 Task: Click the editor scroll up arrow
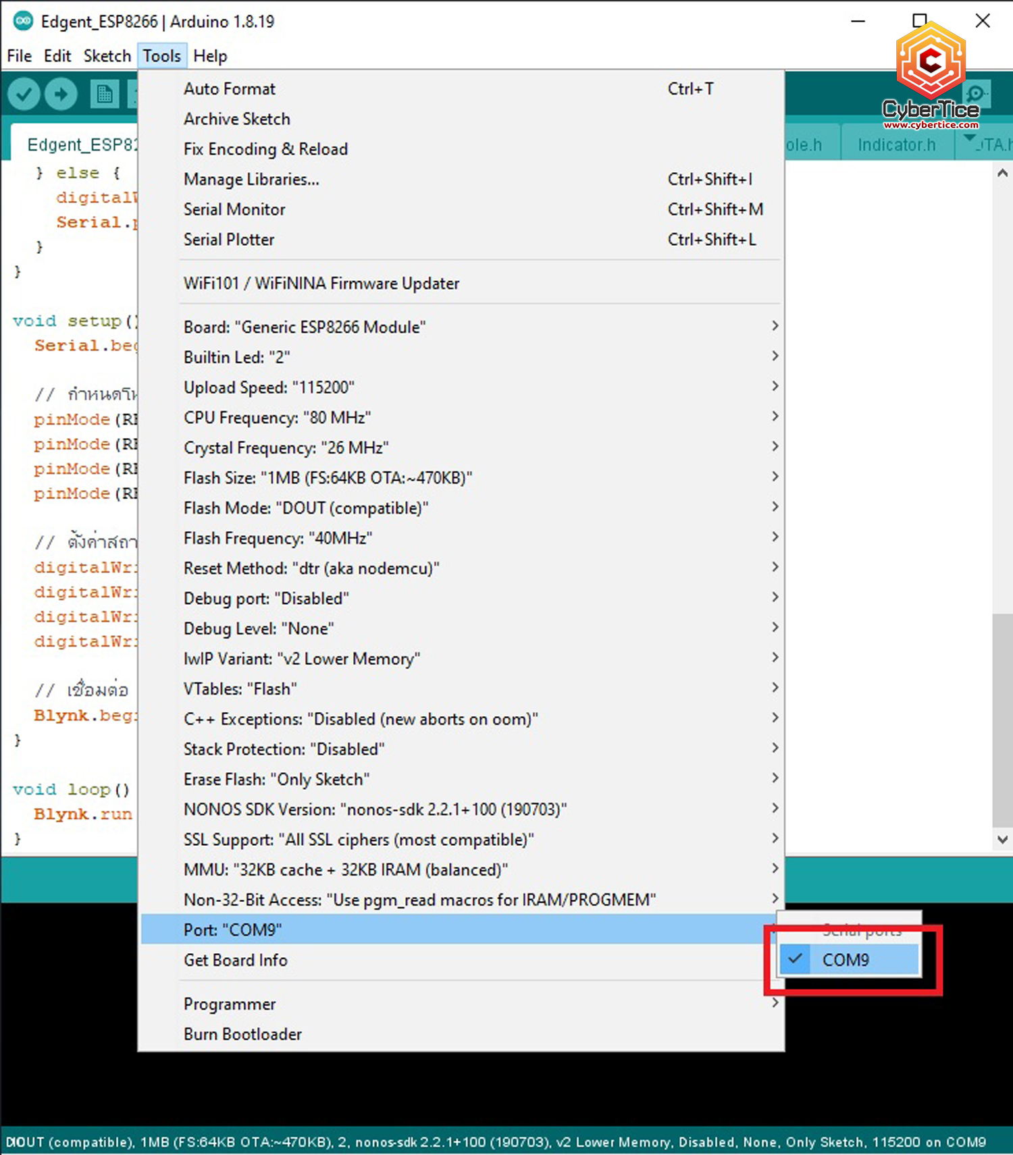(1002, 173)
